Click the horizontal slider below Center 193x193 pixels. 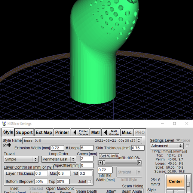175,192
